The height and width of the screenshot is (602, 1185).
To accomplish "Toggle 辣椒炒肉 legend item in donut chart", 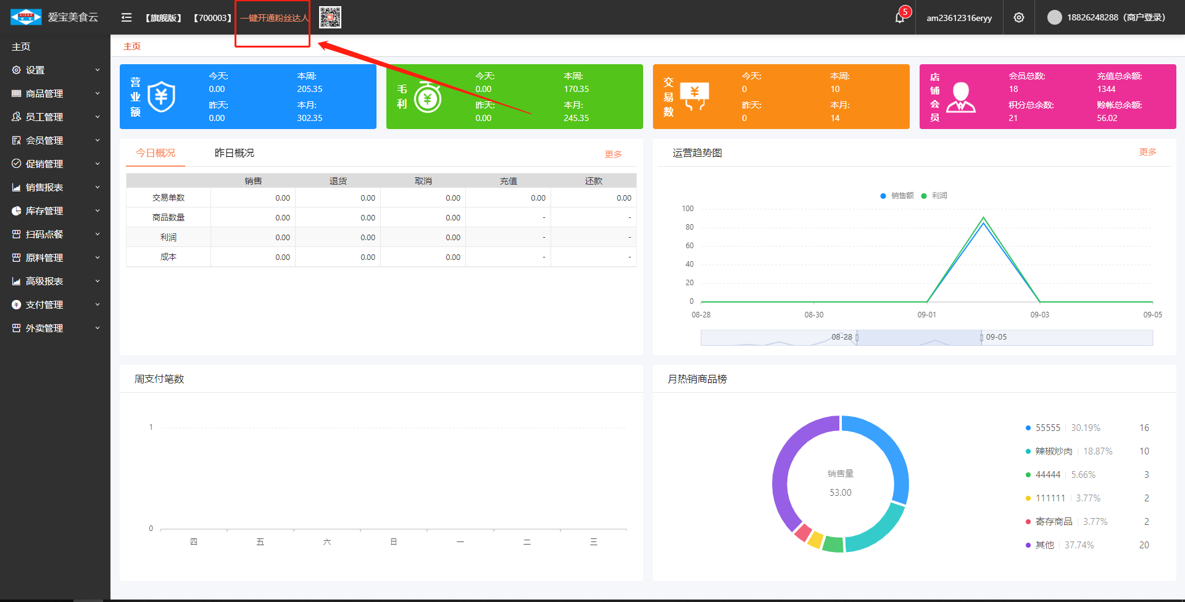I will [1054, 451].
